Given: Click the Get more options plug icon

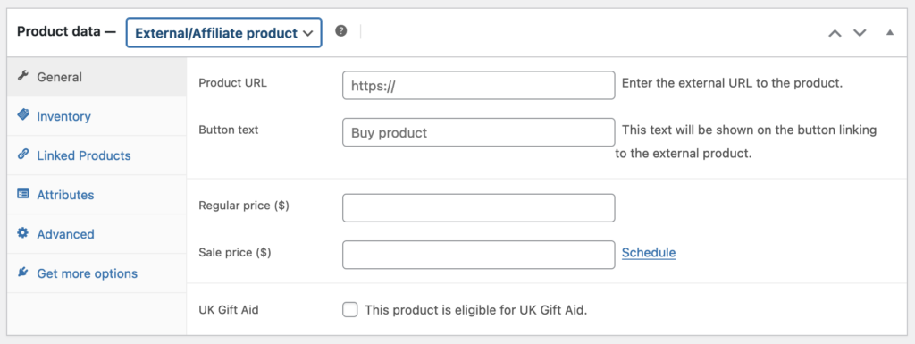Looking at the screenshot, I should (22, 273).
